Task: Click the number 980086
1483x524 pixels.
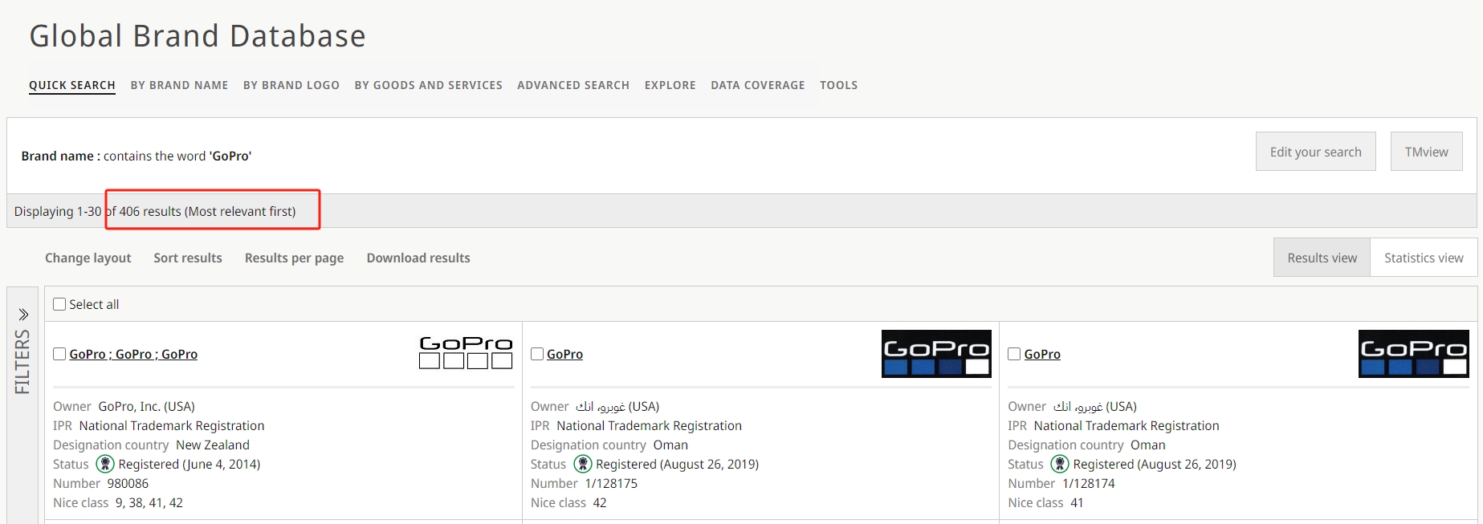Action: click(128, 483)
